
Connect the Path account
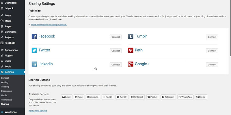coord(212,51)
